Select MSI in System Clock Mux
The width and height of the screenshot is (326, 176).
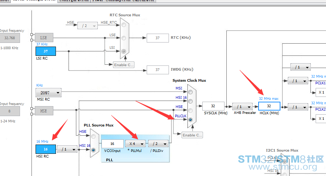tap(190, 92)
